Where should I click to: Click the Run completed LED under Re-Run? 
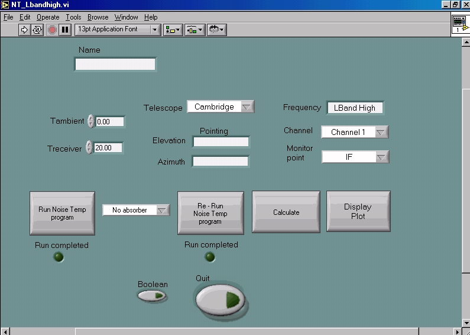click(x=210, y=257)
